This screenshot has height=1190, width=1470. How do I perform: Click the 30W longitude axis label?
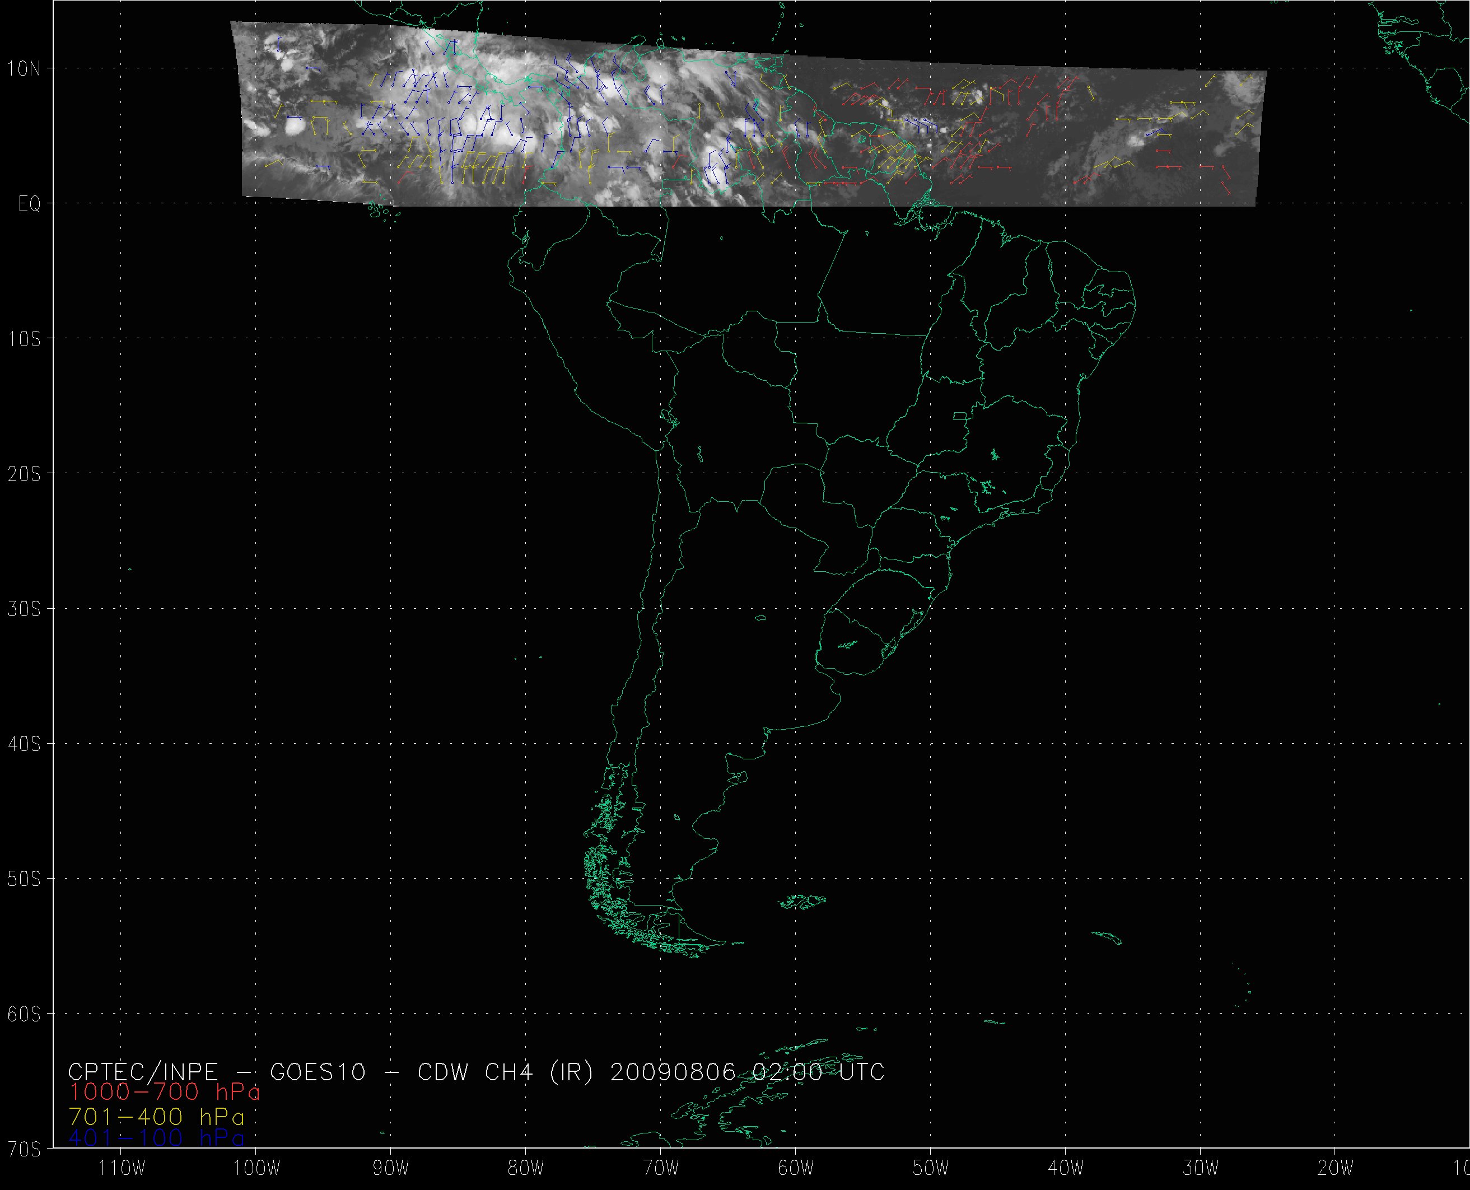click(x=1201, y=1168)
